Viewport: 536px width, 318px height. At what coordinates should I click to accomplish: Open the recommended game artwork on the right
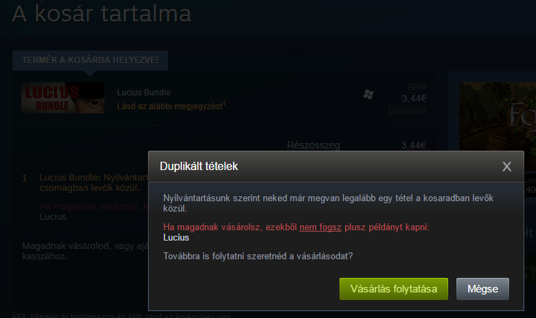497,116
